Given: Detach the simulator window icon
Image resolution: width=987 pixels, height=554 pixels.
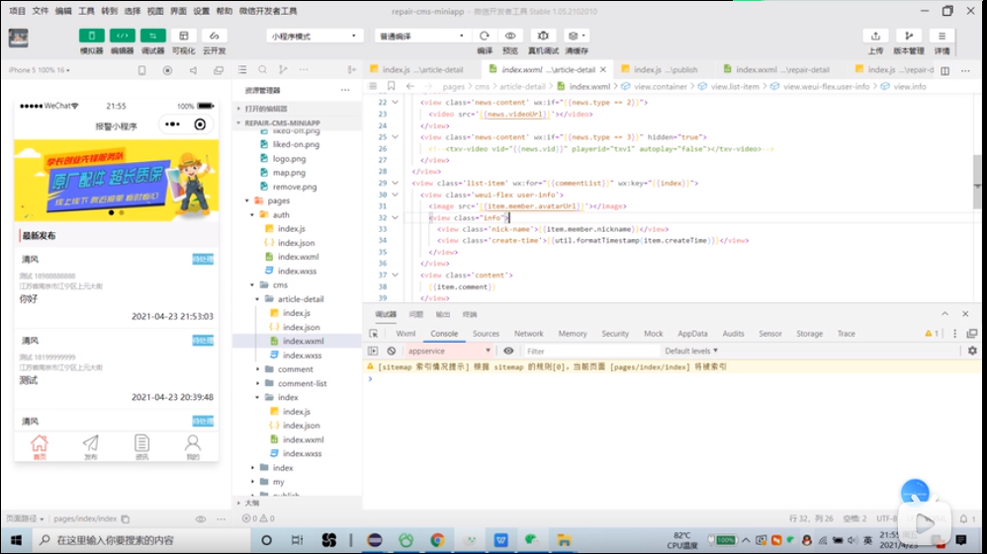Looking at the screenshot, I should pyautogui.click(x=219, y=70).
